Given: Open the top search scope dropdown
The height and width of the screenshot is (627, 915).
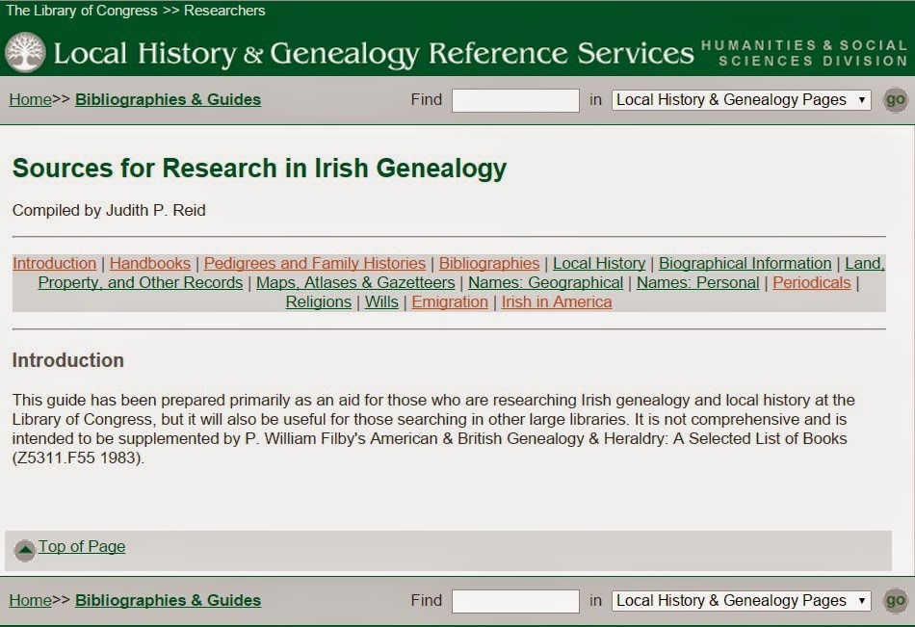Looking at the screenshot, I should point(741,100).
